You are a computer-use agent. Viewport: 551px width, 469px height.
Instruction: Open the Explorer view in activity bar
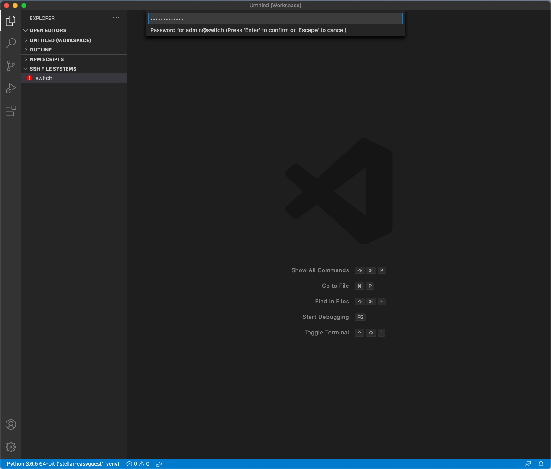pos(11,20)
